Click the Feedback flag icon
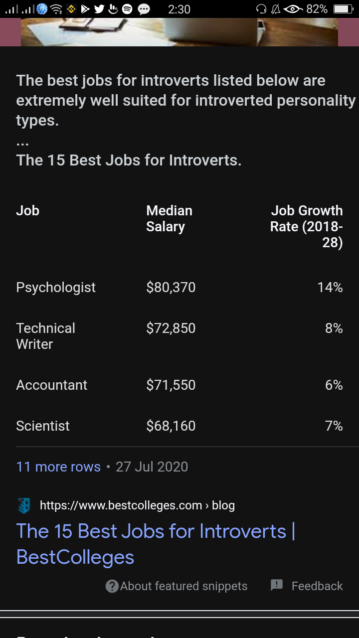359x638 pixels. coord(277,586)
